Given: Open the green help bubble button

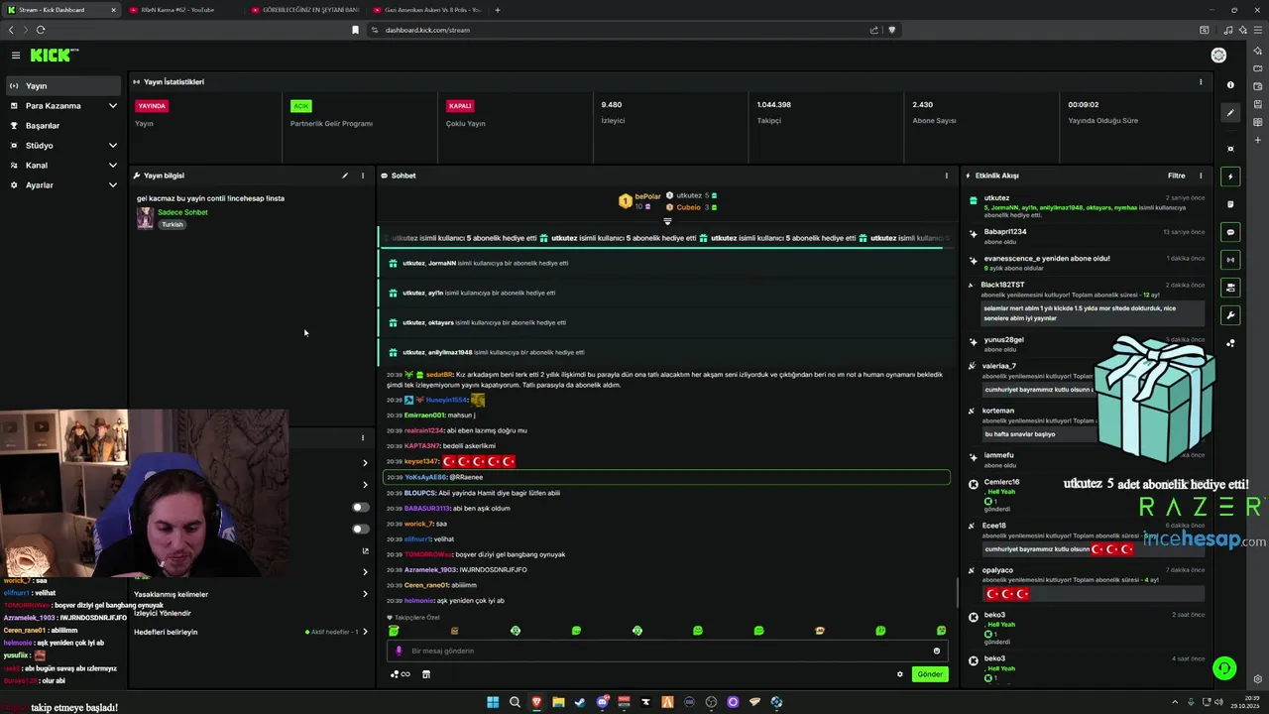Looking at the screenshot, I should 1224,668.
